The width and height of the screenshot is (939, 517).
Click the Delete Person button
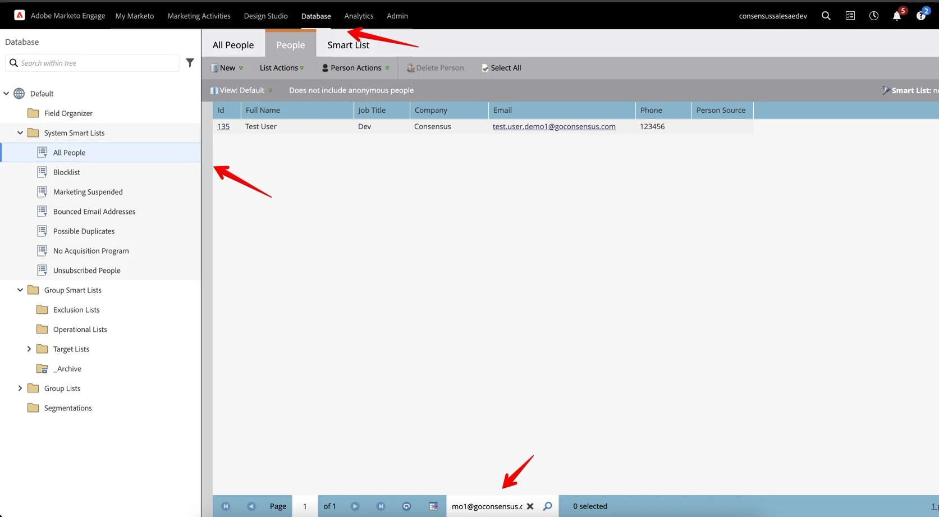436,68
